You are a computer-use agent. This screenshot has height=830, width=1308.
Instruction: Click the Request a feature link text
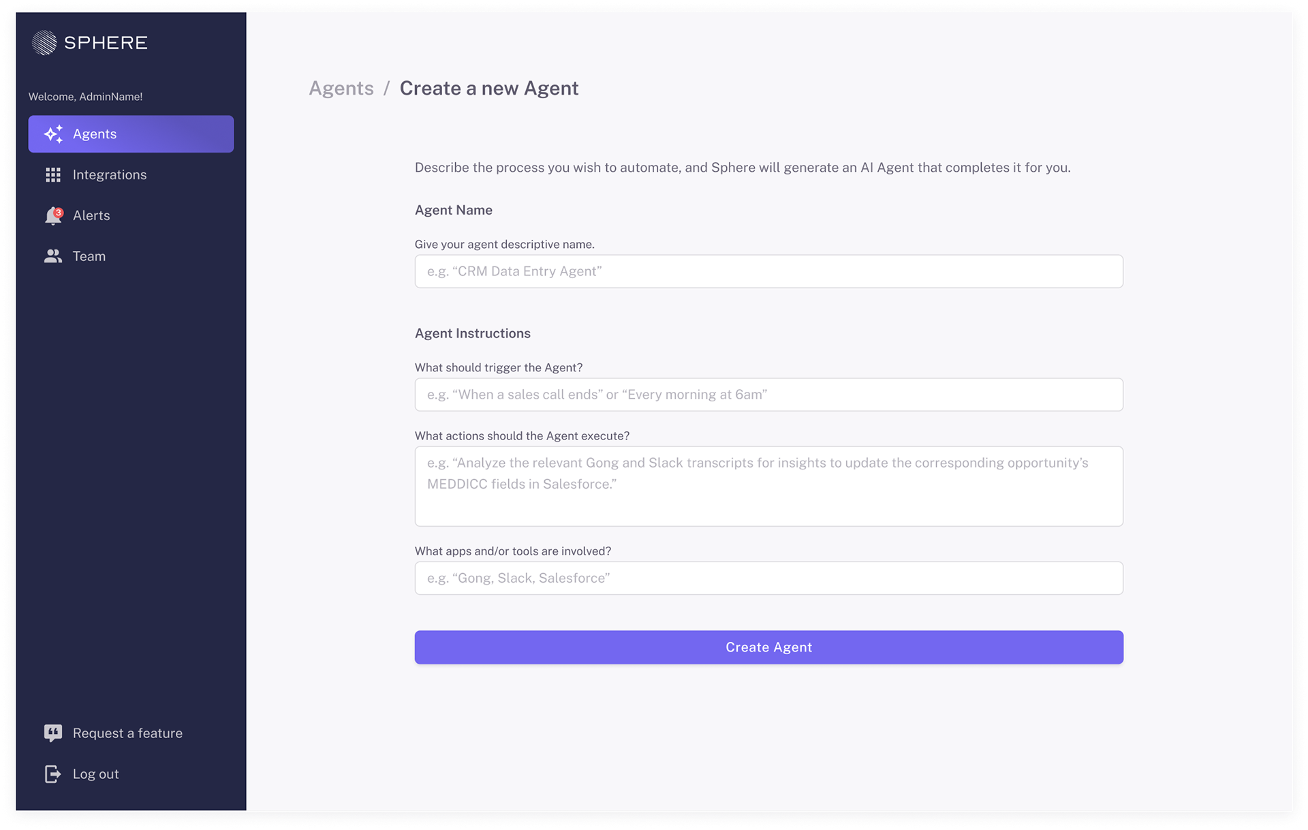coord(127,733)
